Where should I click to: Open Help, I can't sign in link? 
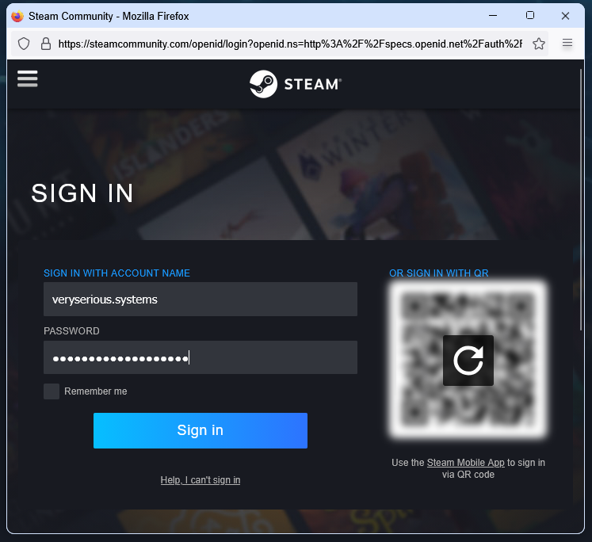(x=201, y=480)
